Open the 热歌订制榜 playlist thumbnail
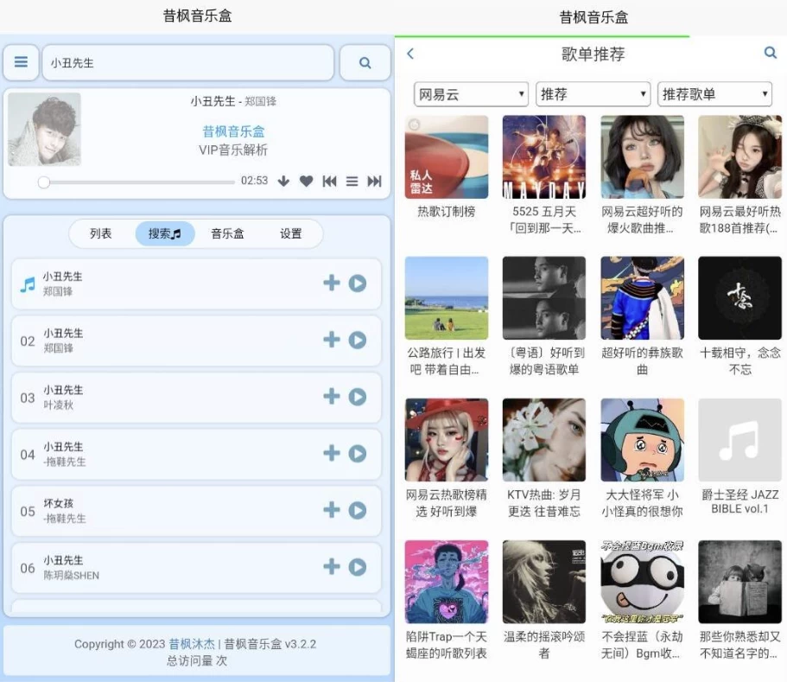Viewport: 787px width, 682px height. coord(446,157)
